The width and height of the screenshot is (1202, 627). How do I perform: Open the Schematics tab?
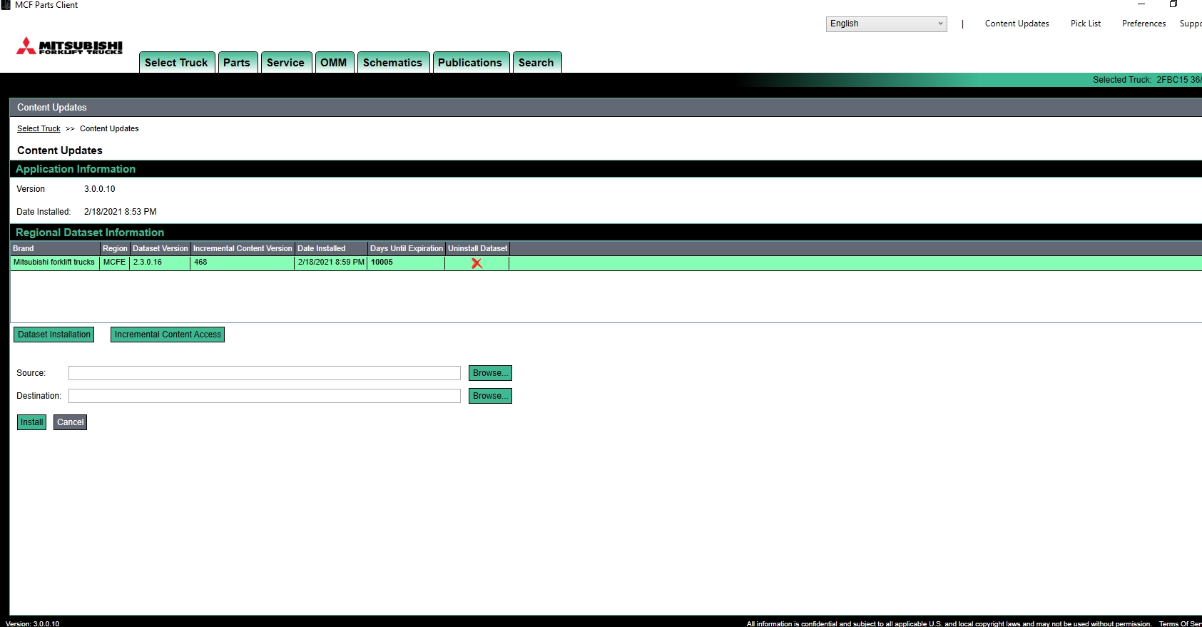(392, 63)
